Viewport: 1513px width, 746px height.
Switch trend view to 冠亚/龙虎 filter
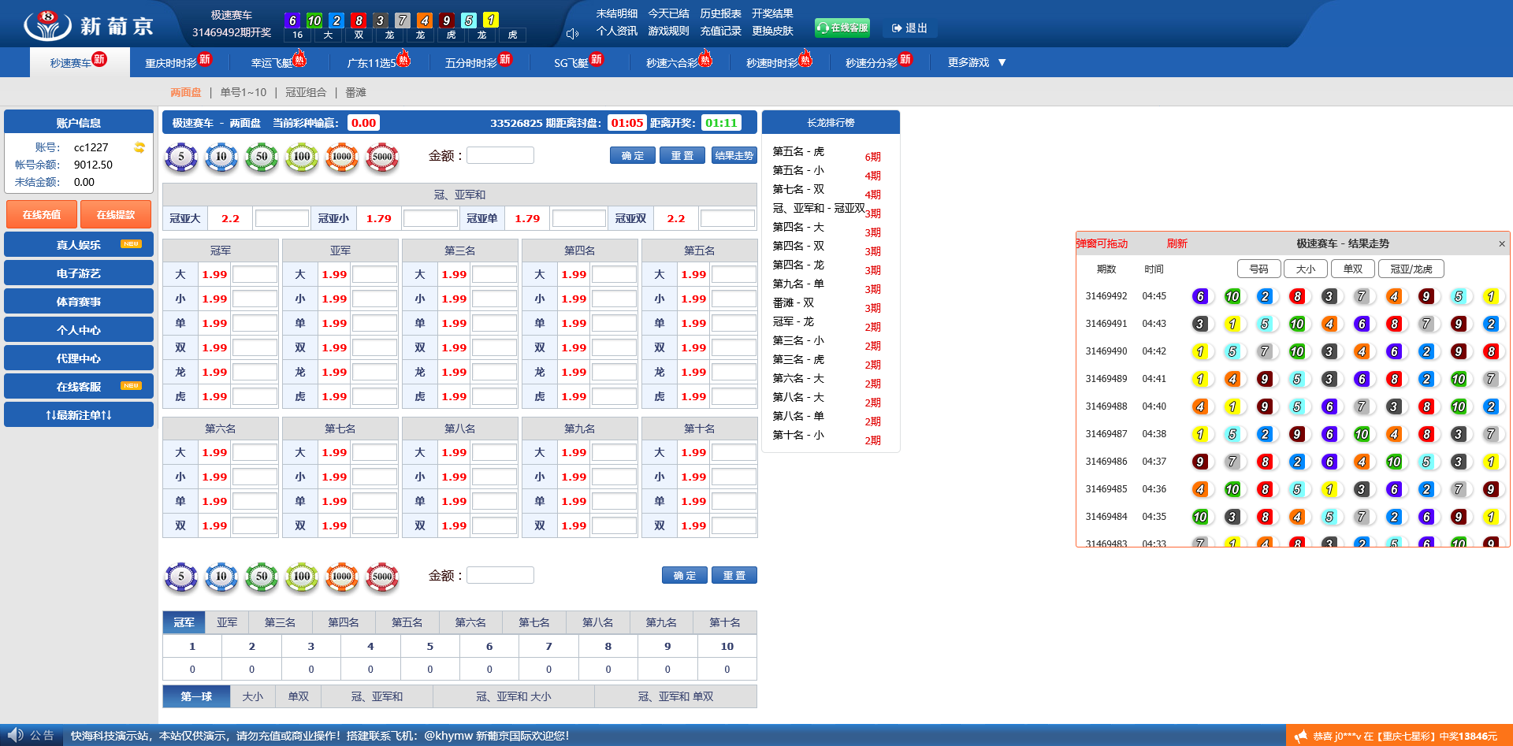tap(1411, 269)
